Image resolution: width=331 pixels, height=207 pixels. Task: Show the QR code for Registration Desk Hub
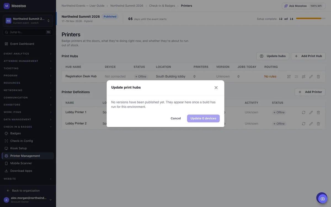[289, 76]
